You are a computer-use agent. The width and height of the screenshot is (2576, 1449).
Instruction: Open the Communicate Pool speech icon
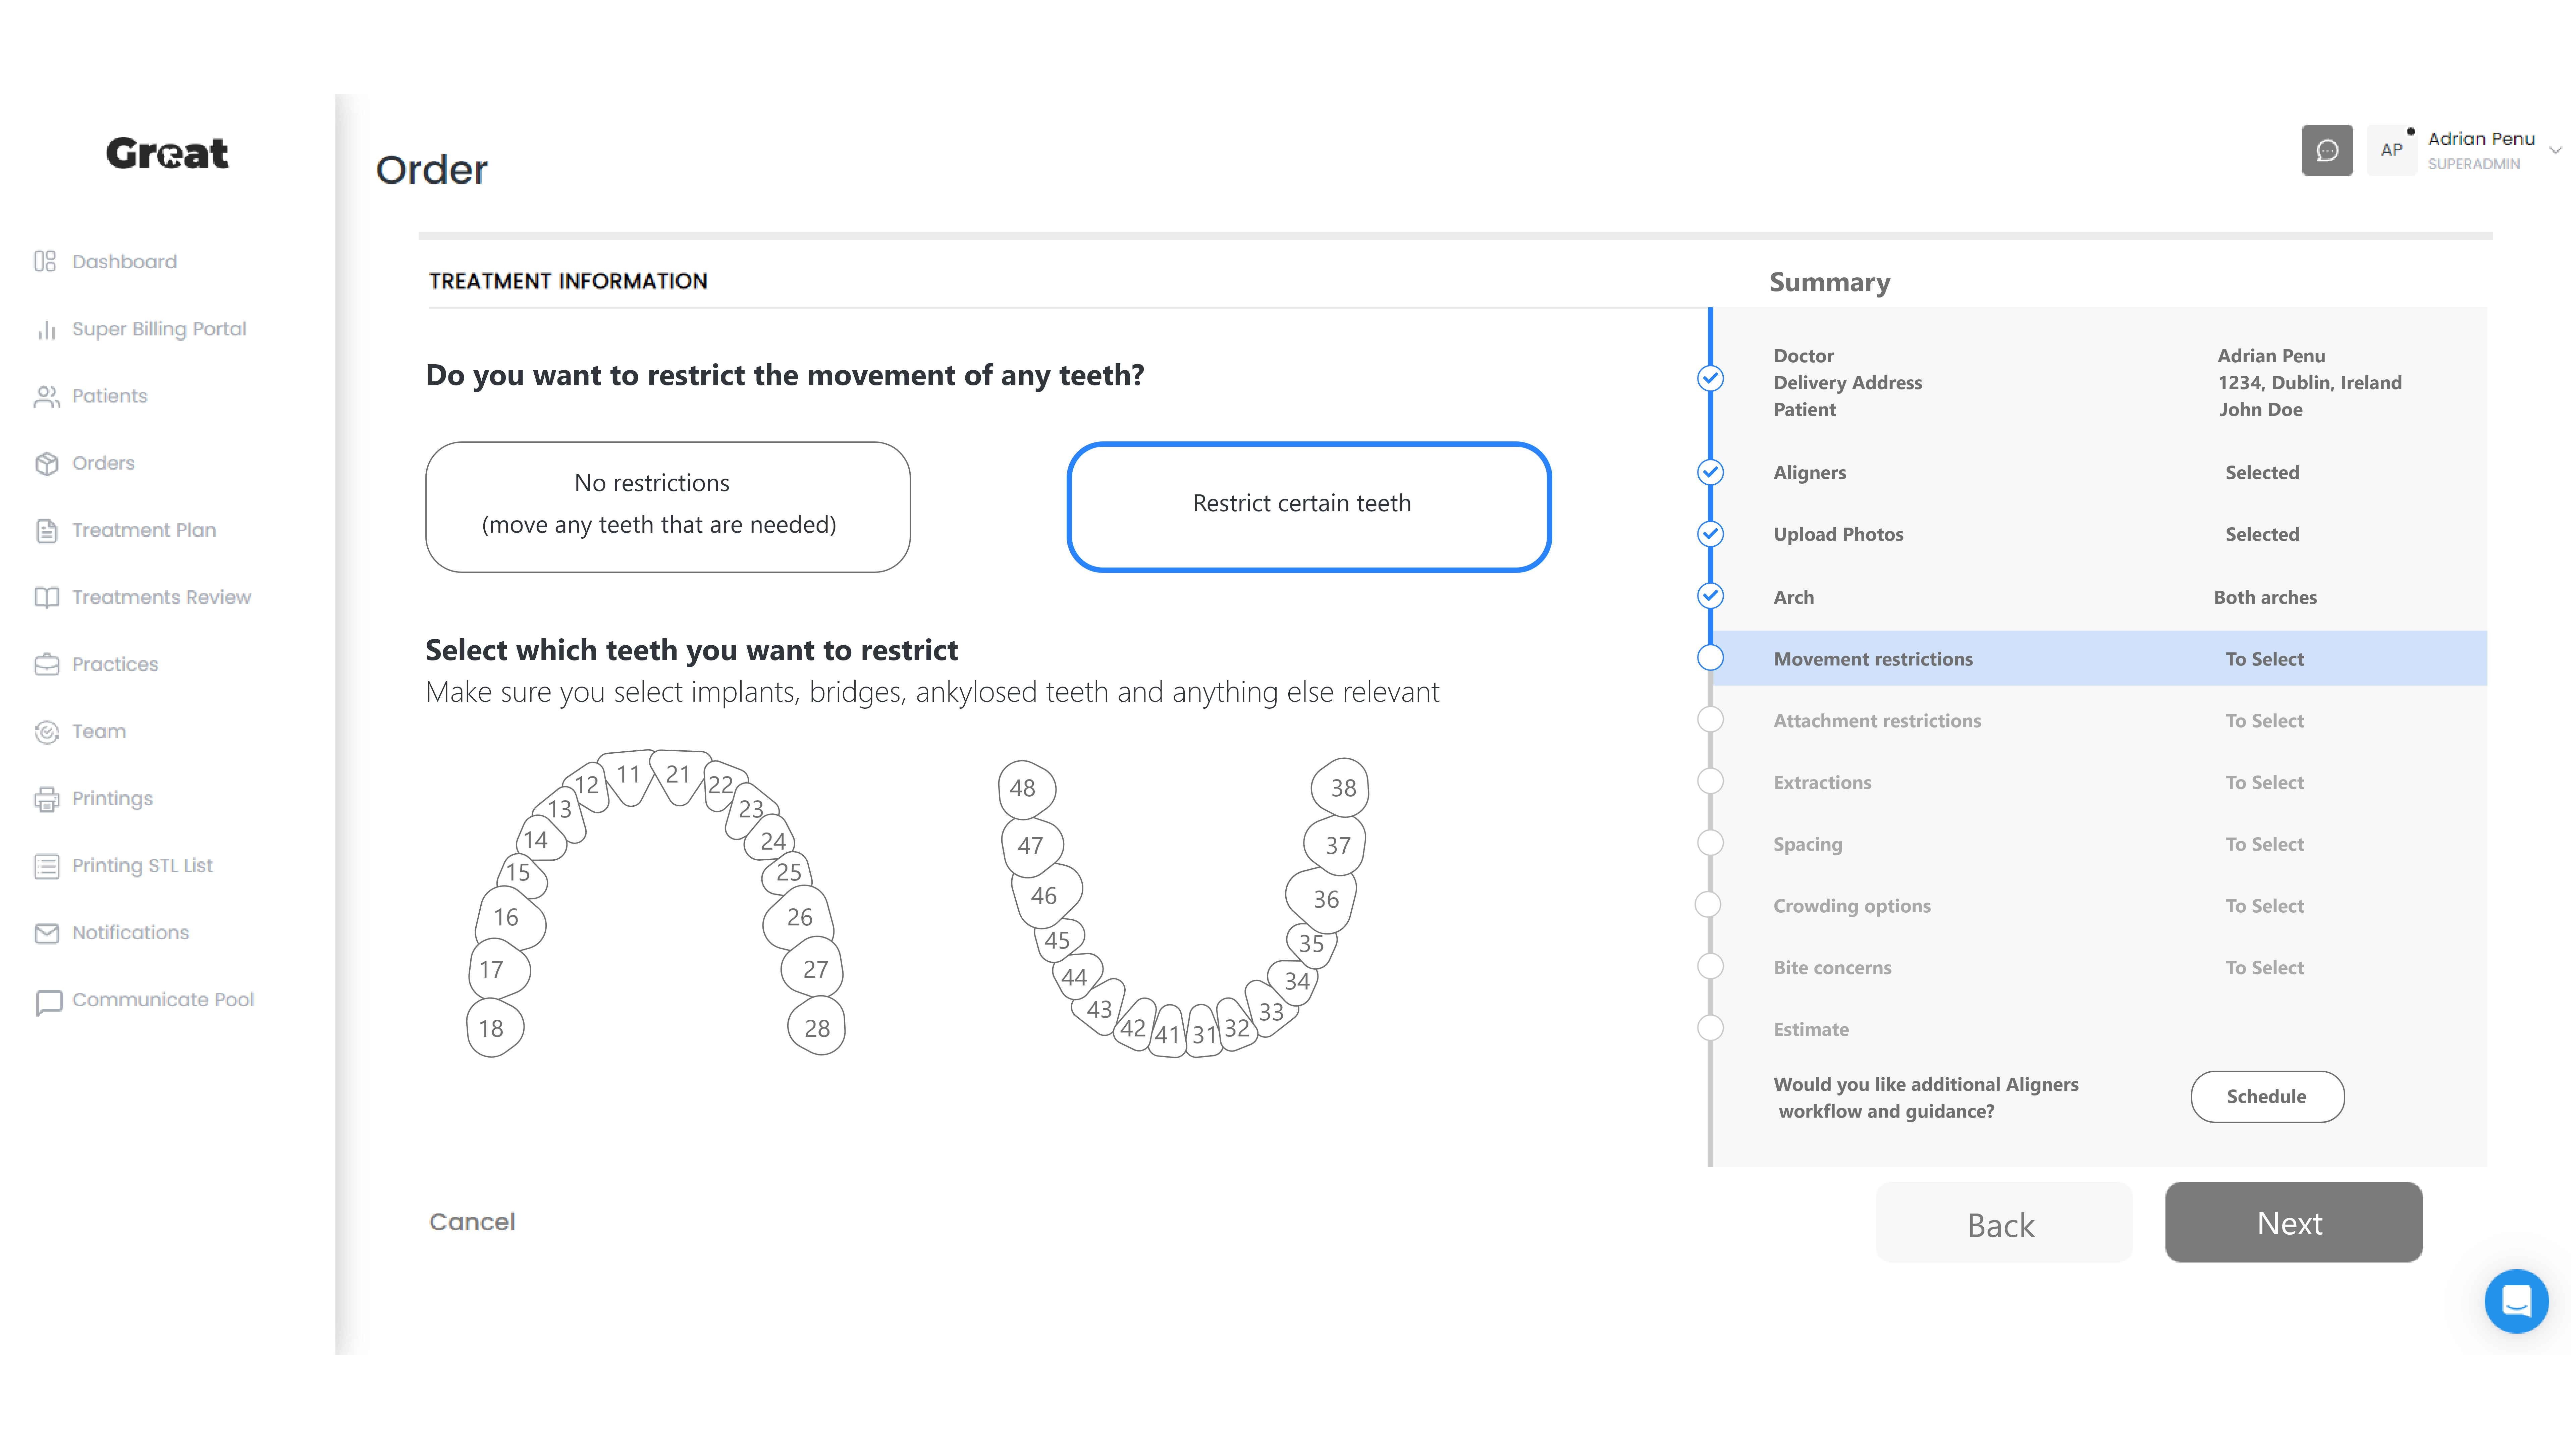(48, 1001)
